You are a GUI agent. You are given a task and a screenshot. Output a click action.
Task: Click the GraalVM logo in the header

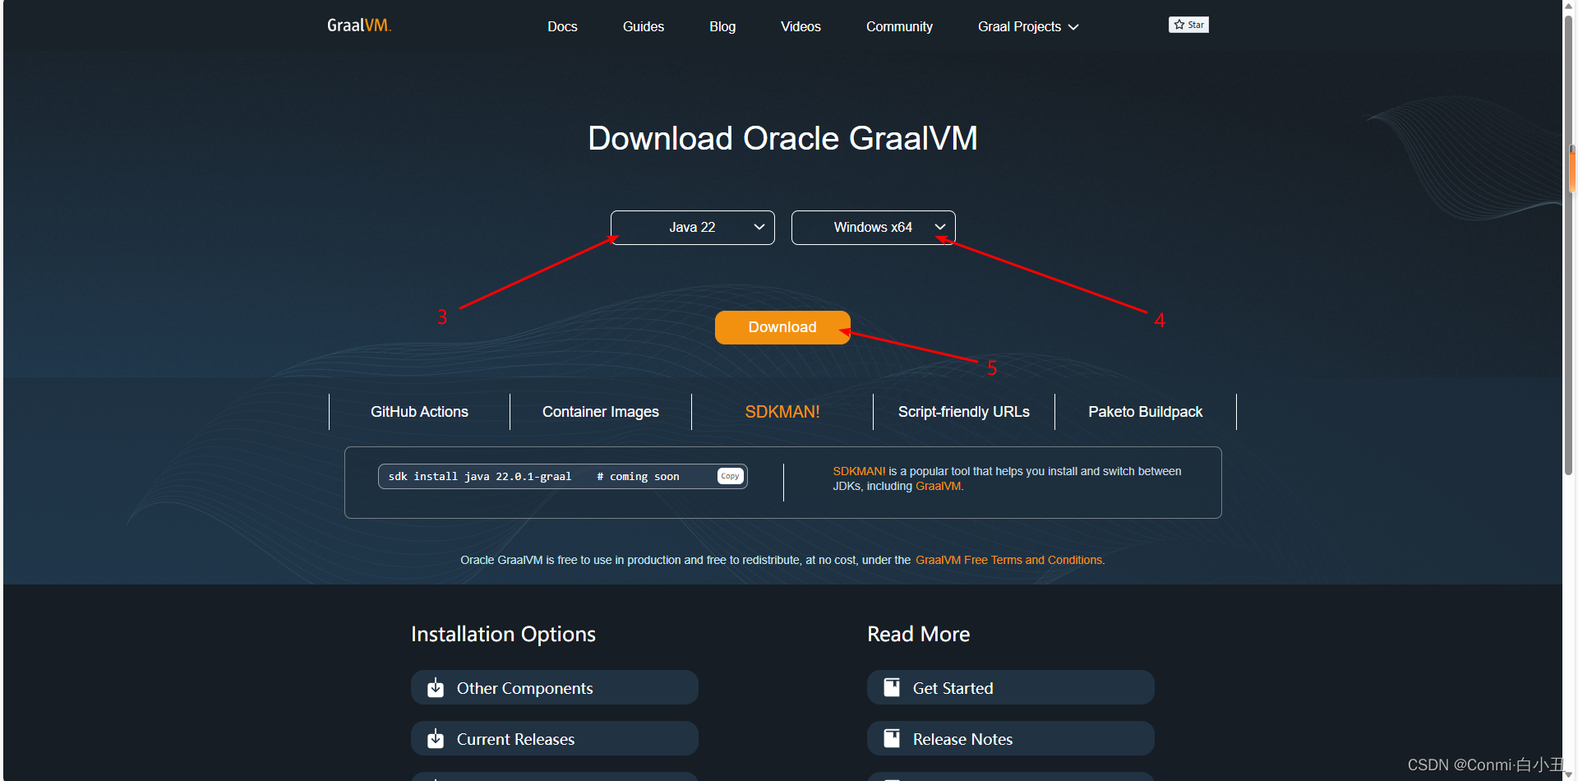click(359, 25)
